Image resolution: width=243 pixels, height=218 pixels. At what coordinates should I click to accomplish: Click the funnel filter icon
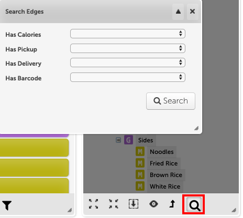[x=7, y=205]
